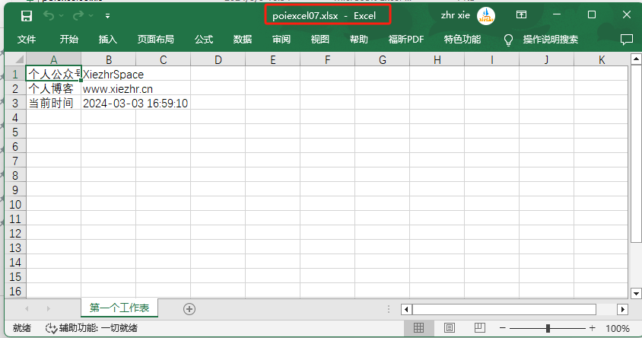Switch to Page Layout view

[x=449, y=328]
